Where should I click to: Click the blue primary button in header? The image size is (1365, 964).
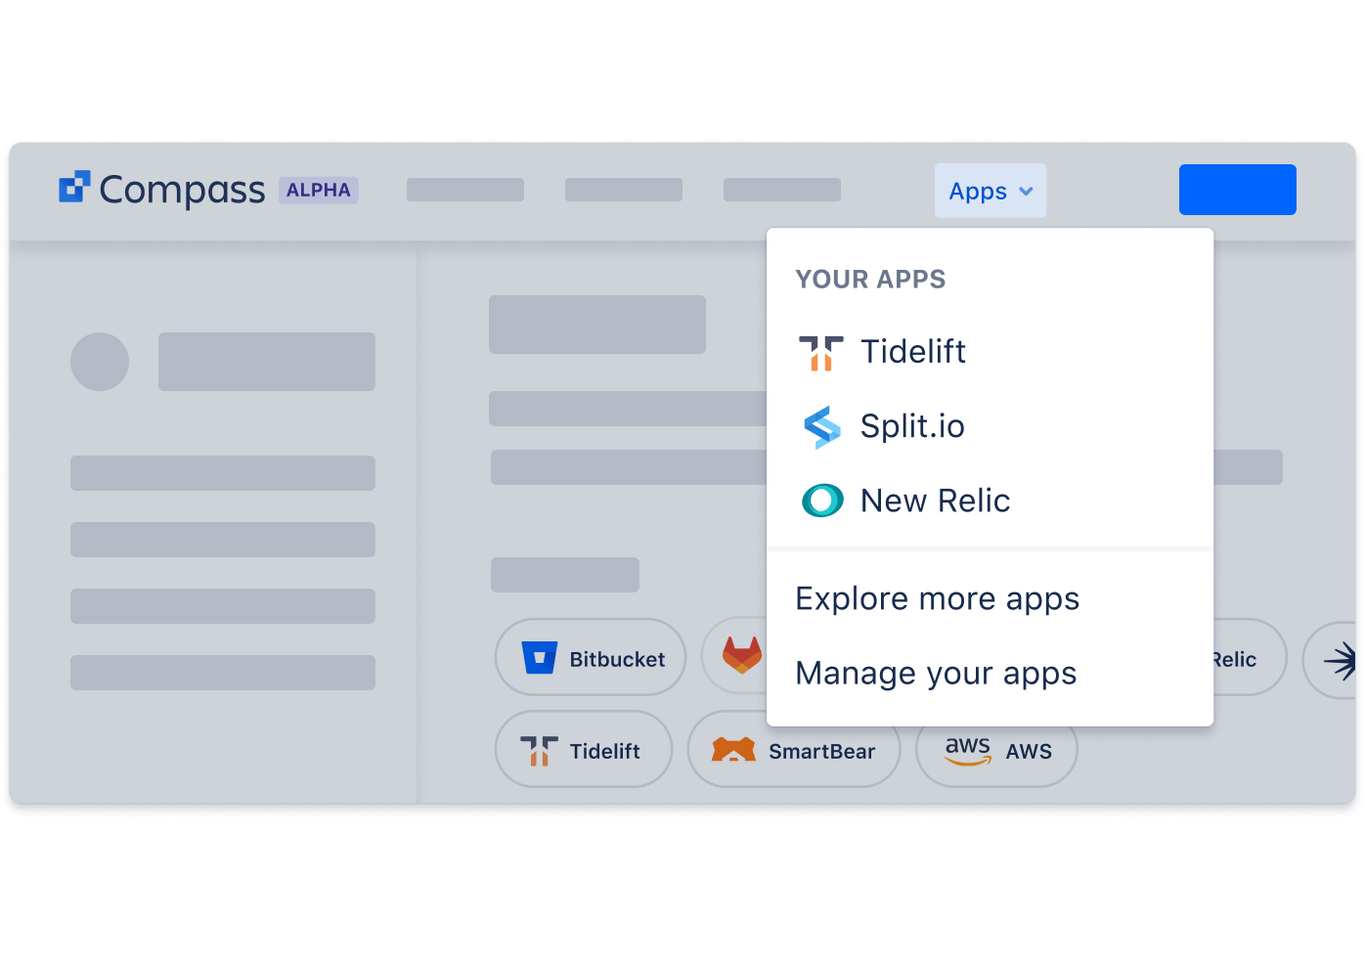tap(1238, 190)
